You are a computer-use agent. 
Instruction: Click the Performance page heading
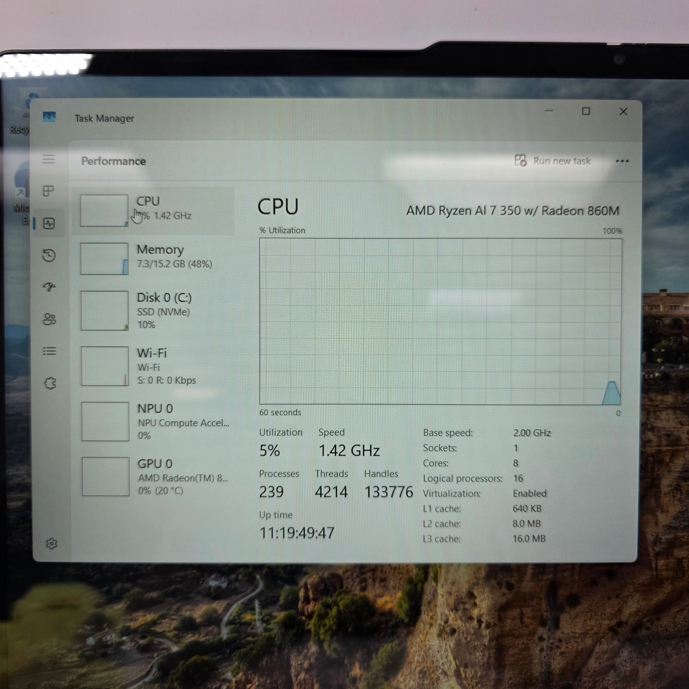[x=113, y=161]
